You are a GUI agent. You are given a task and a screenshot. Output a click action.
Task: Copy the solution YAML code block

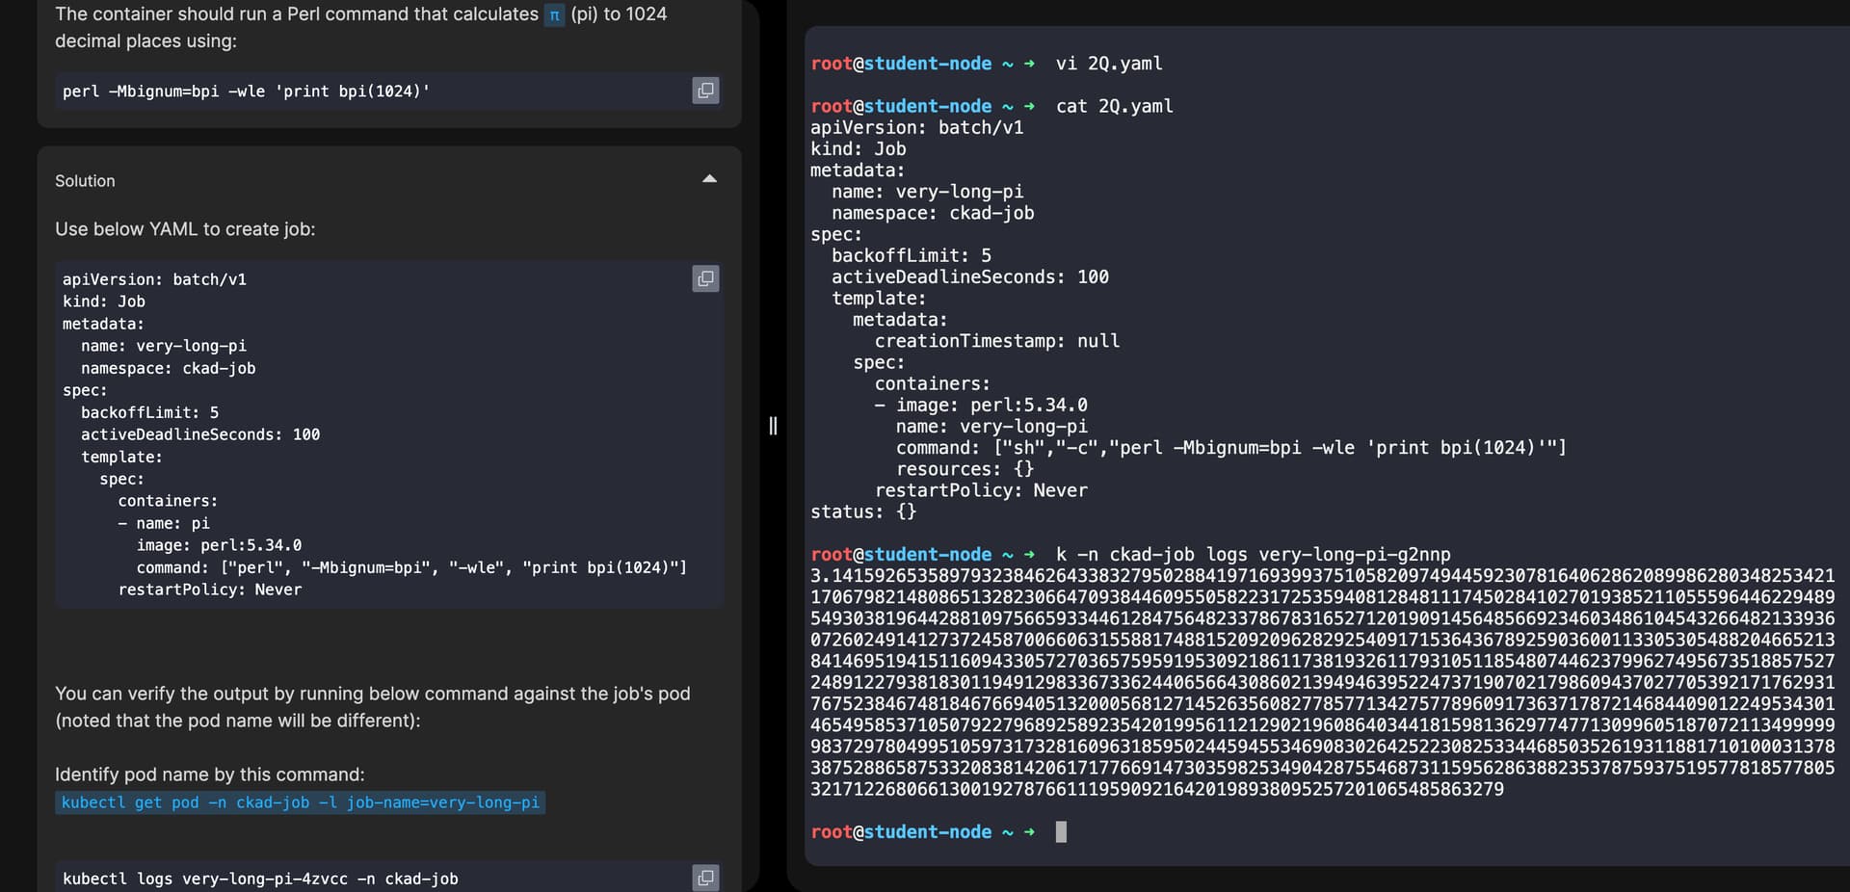tap(705, 278)
